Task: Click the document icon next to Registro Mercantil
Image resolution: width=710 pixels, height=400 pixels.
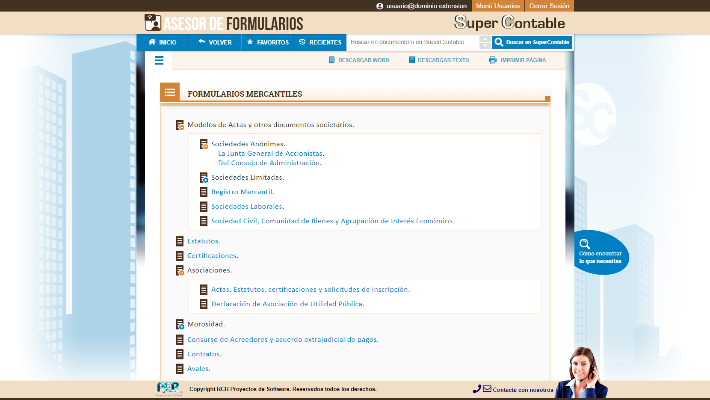Action: point(204,192)
